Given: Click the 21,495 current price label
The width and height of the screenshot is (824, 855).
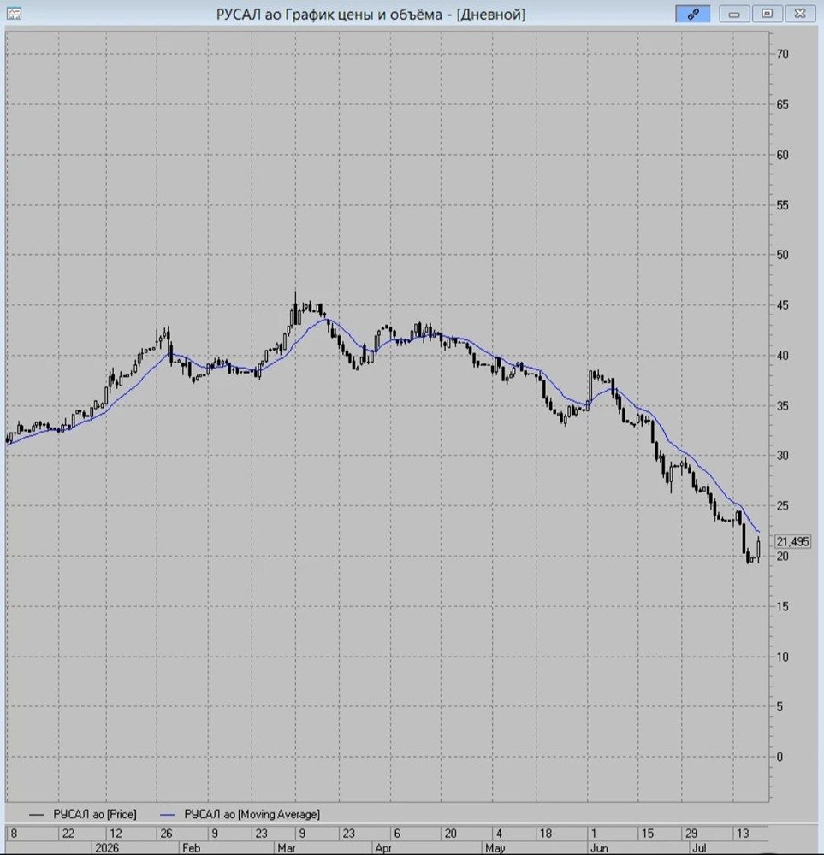Looking at the screenshot, I should click(792, 541).
